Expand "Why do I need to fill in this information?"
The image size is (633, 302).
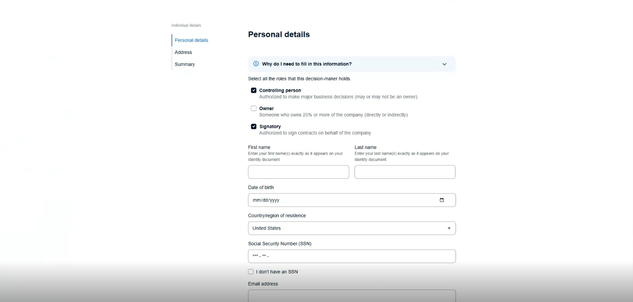pyautogui.click(x=352, y=64)
